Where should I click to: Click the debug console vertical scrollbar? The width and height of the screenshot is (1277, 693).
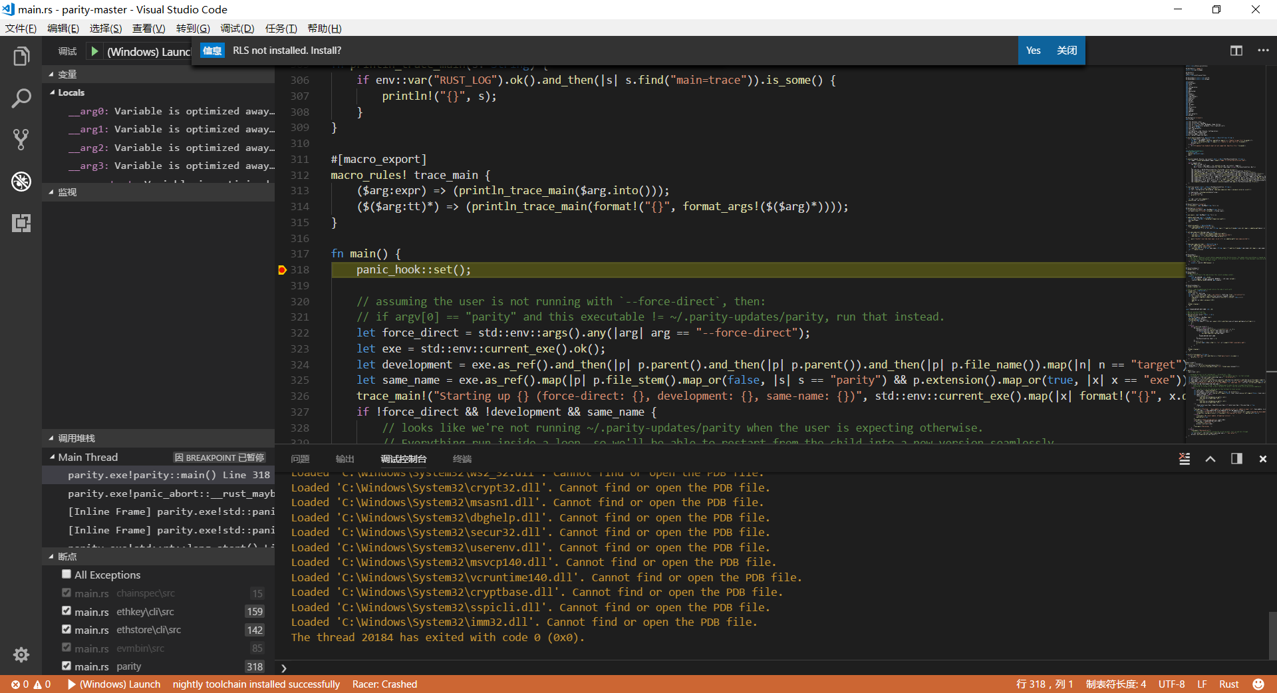click(x=1272, y=635)
